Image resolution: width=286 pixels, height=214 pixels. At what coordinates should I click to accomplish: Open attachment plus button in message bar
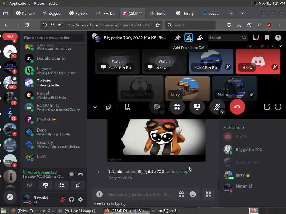tap(99, 194)
